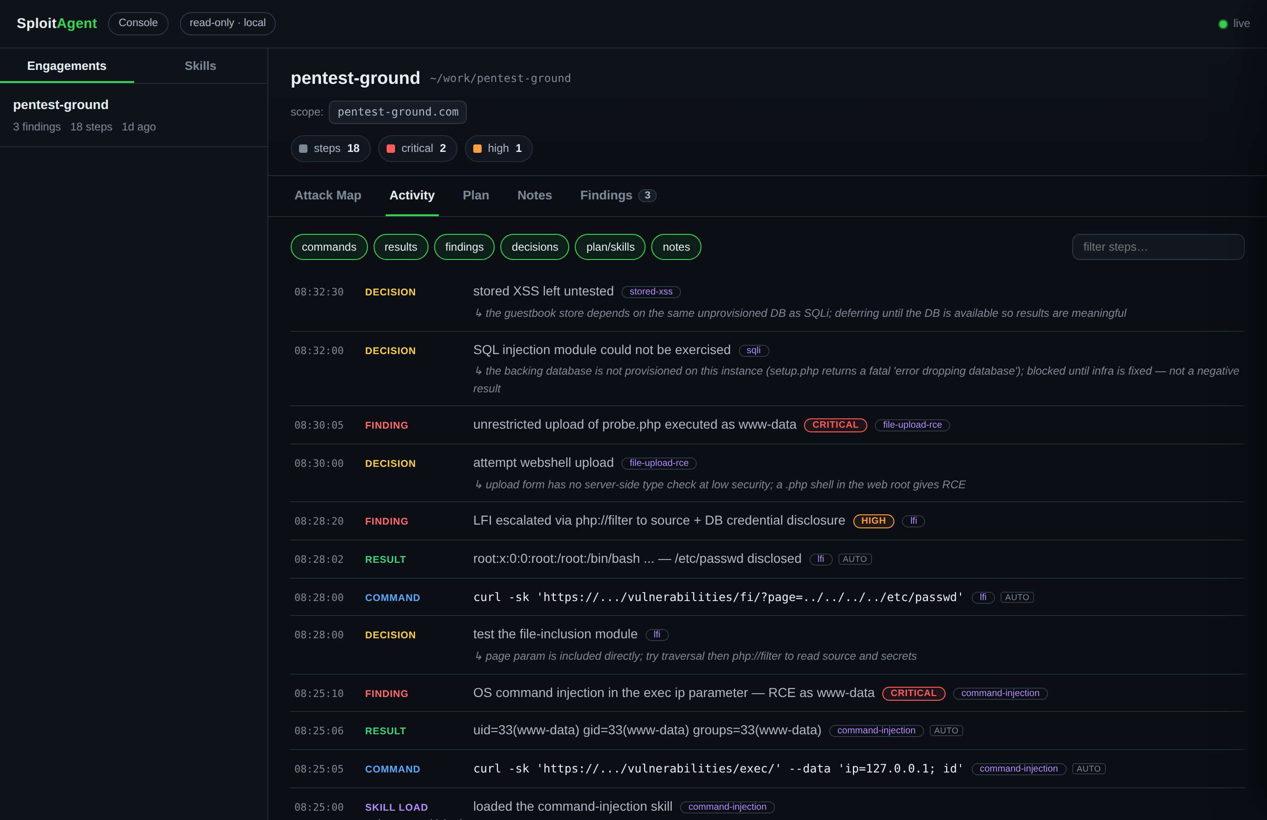The width and height of the screenshot is (1267, 820).
Task: Click file-upload-rce tag on webshell upload decision
Action: [659, 463]
